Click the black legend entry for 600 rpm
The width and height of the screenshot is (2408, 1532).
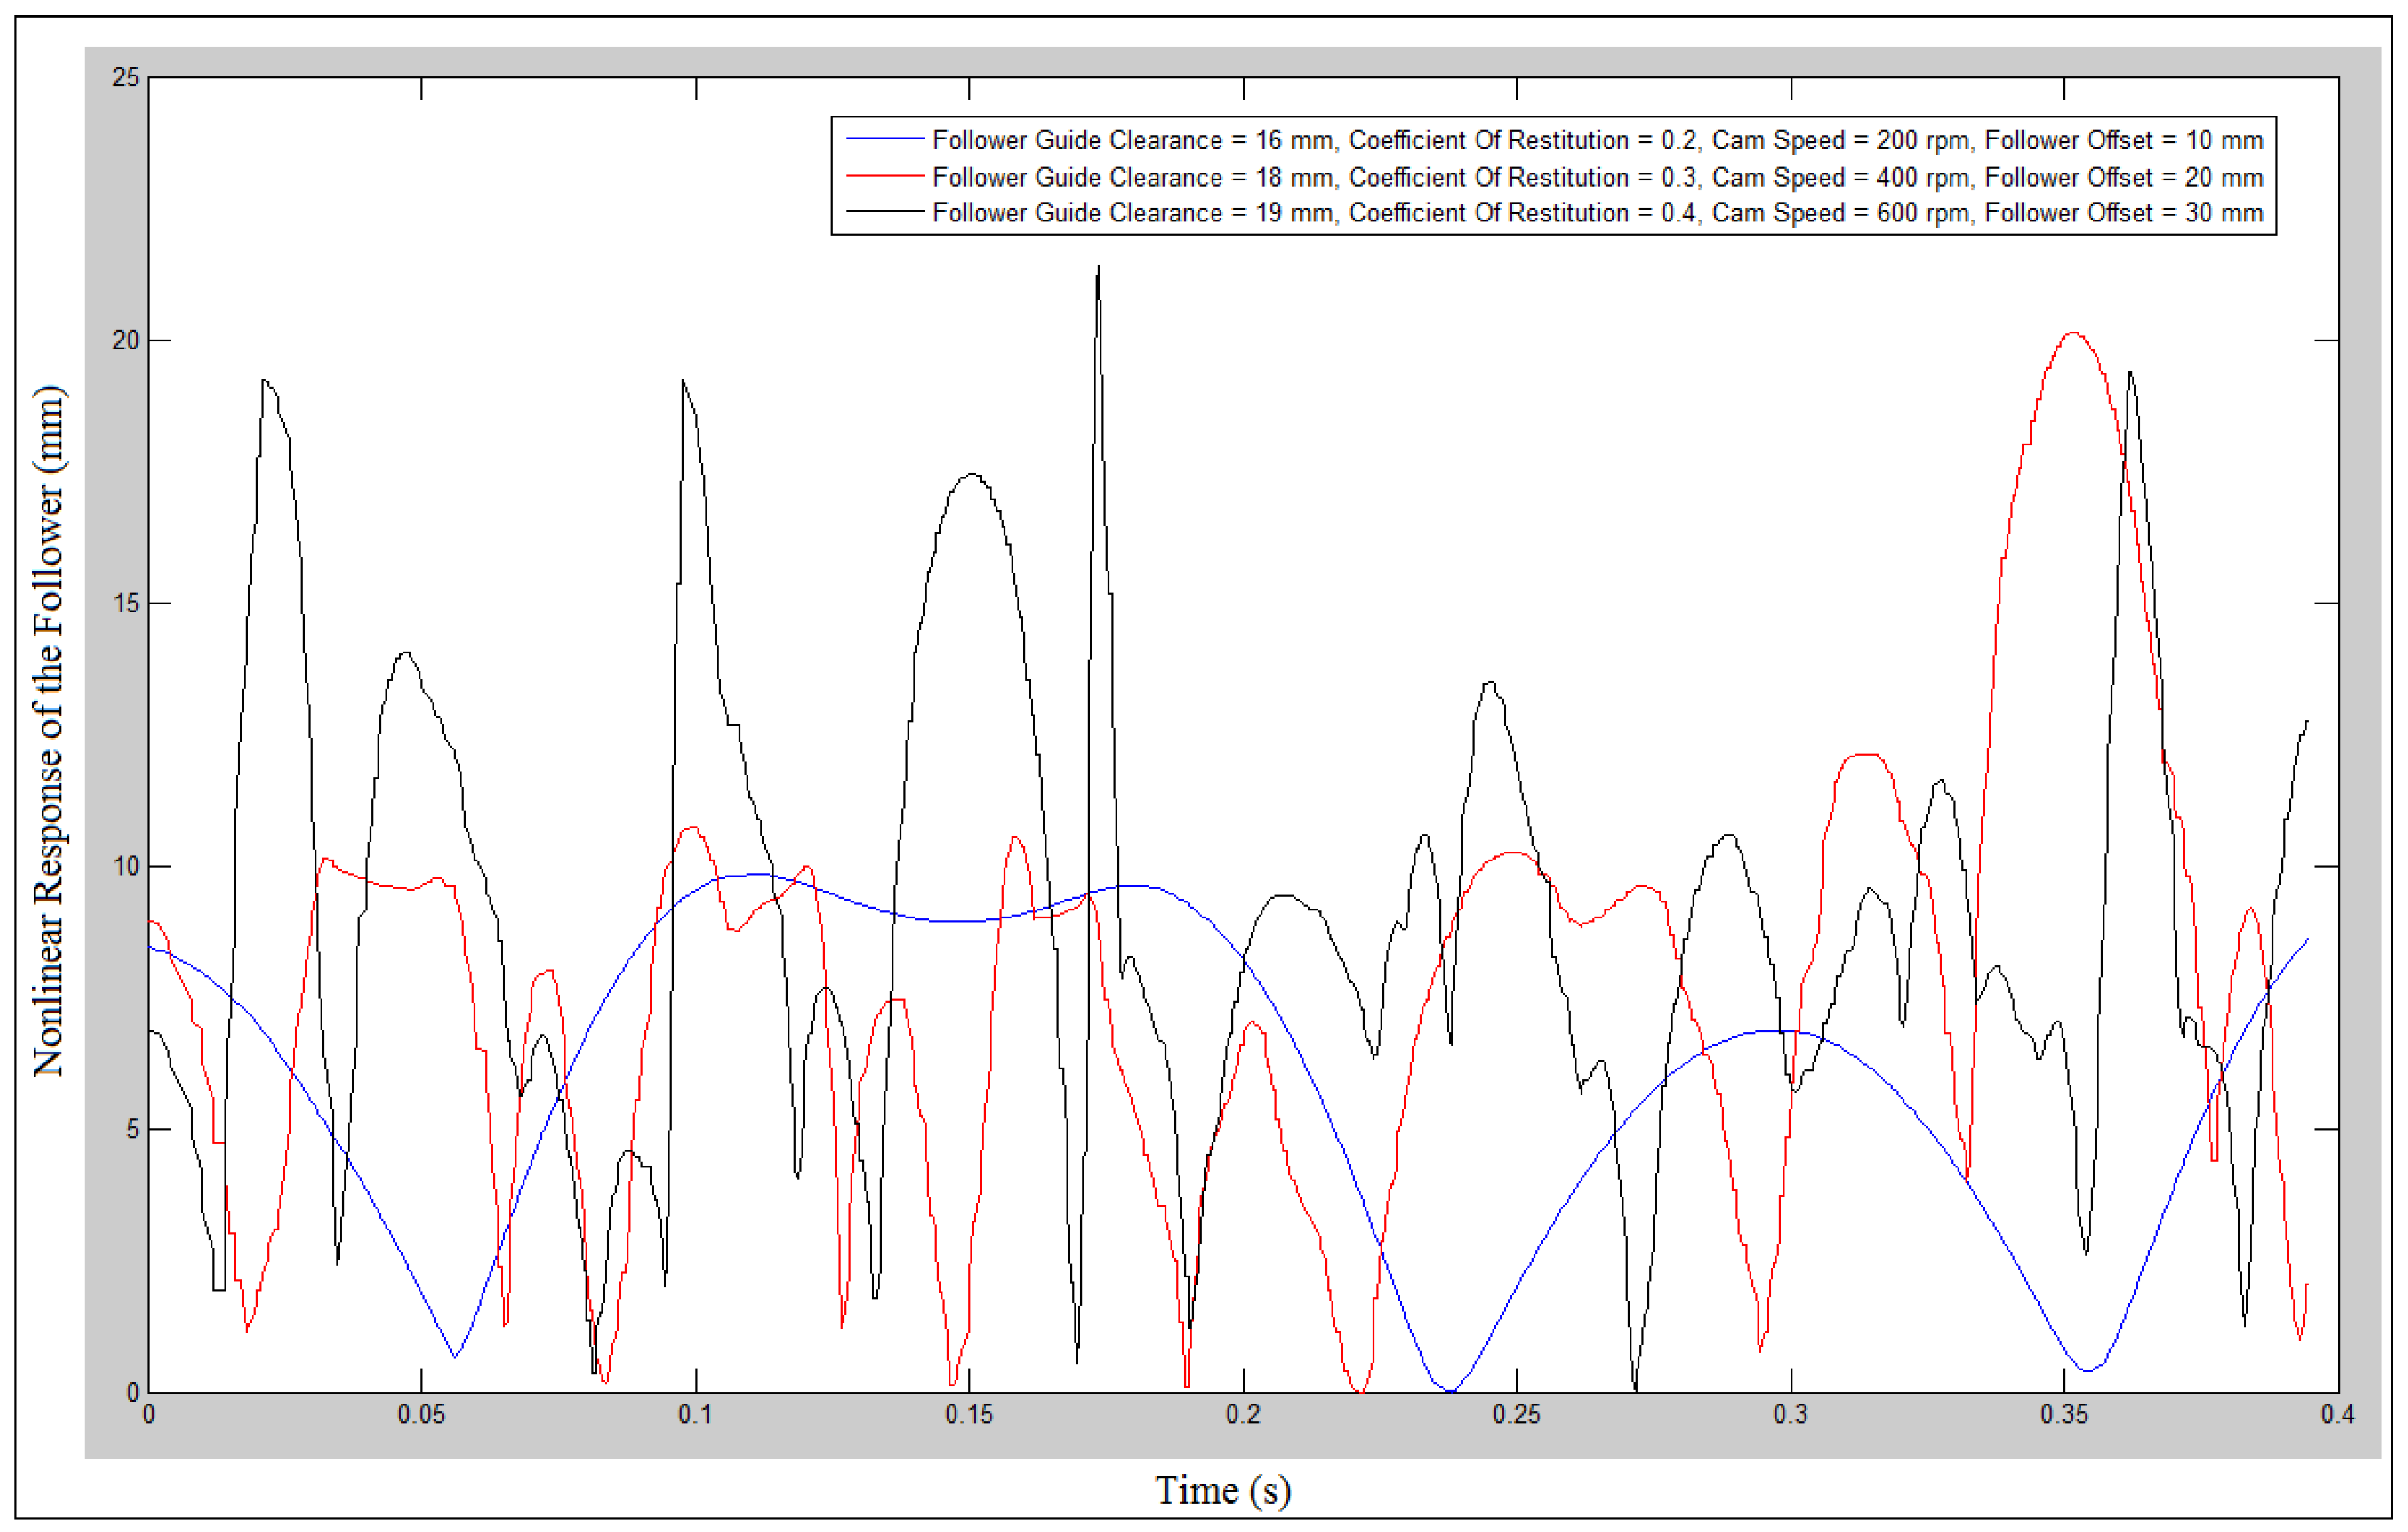click(1596, 213)
